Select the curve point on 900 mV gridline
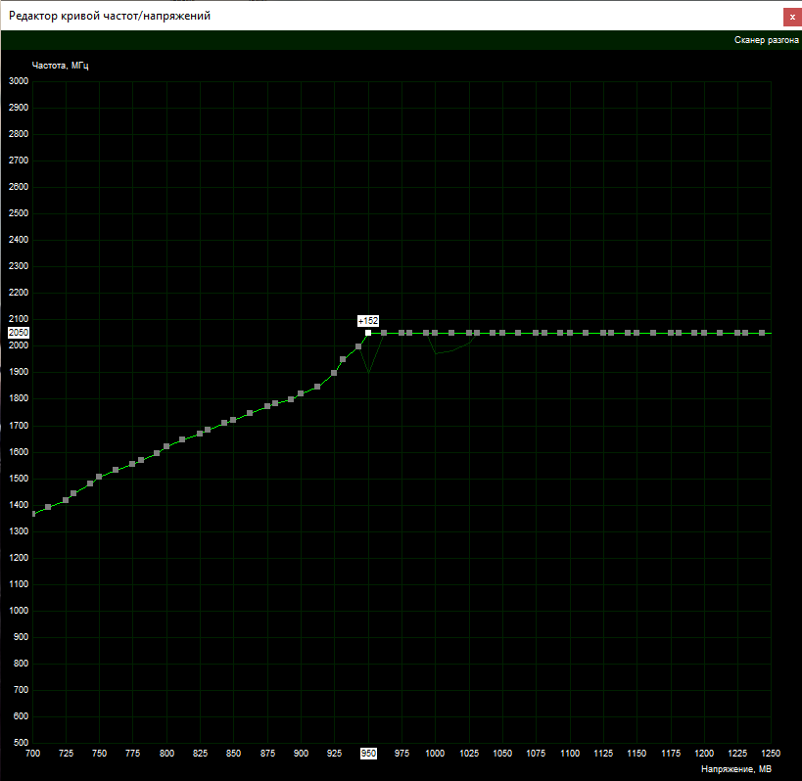The height and width of the screenshot is (781, 802). click(x=301, y=393)
